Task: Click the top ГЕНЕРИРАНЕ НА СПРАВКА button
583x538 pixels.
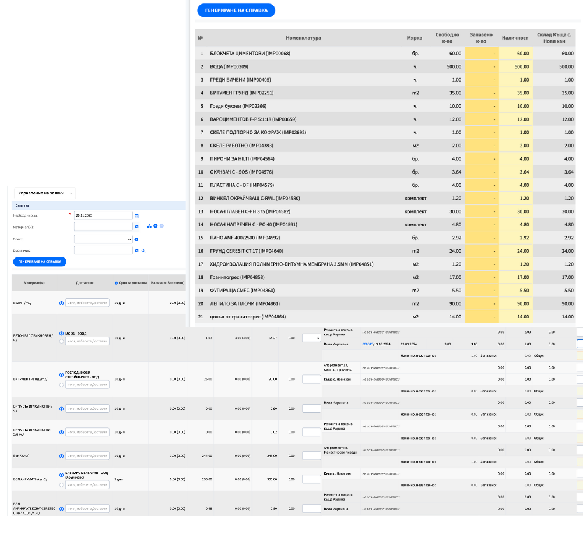Action: tap(236, 10)
